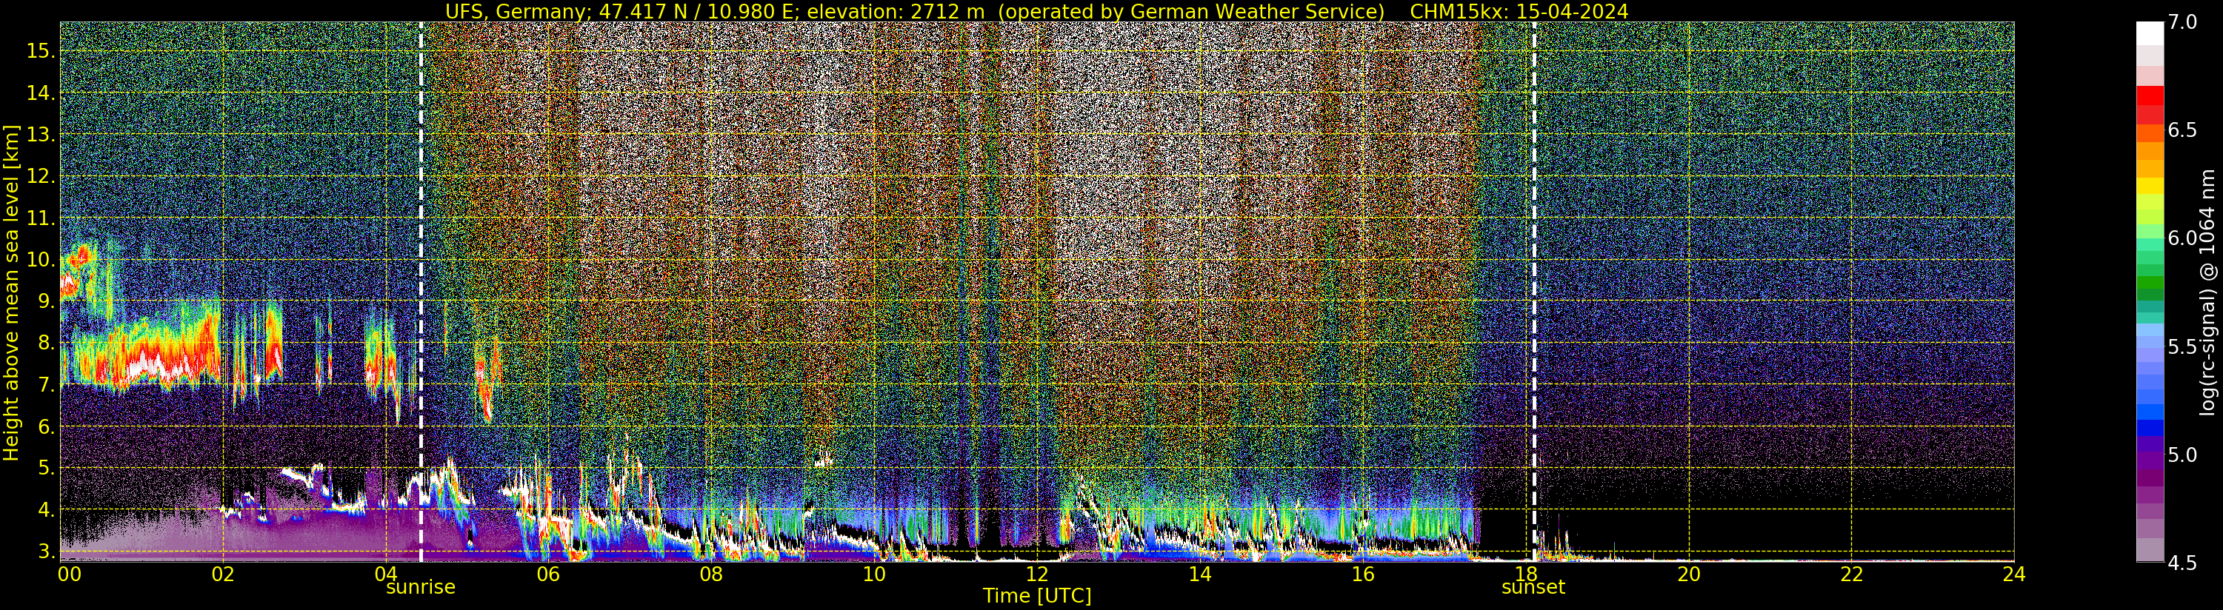Click the height axis tick label '9.'
The image size is (2223, 610).
(x=46, y=301)
